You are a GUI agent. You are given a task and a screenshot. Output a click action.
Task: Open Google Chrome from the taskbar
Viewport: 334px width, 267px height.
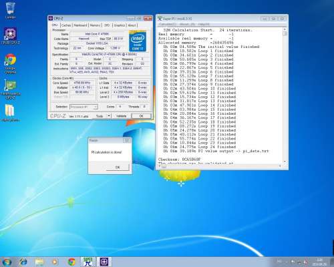(x=71, y=262)
